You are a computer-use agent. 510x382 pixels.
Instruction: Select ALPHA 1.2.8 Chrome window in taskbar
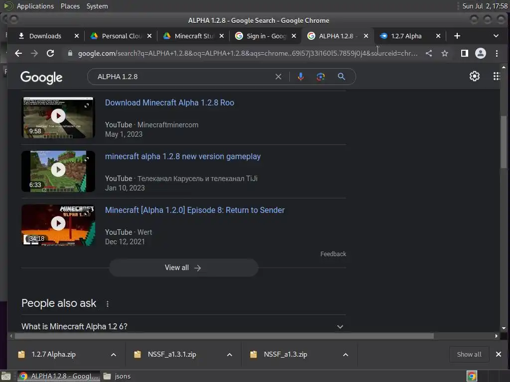click(59, 376)
